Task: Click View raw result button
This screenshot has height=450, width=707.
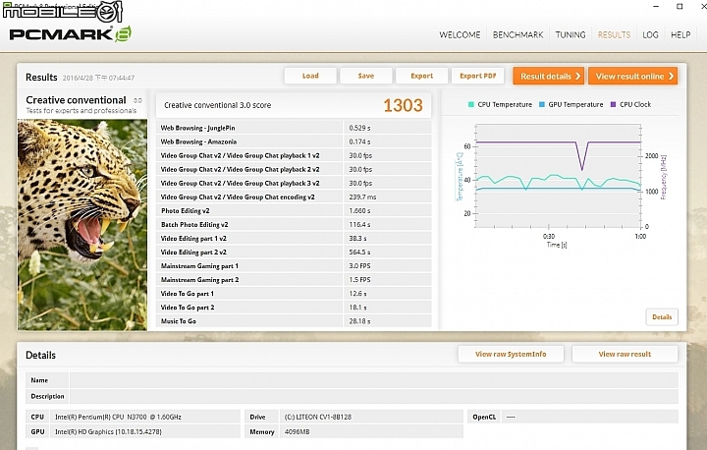Action: click(x=625, y=355)
